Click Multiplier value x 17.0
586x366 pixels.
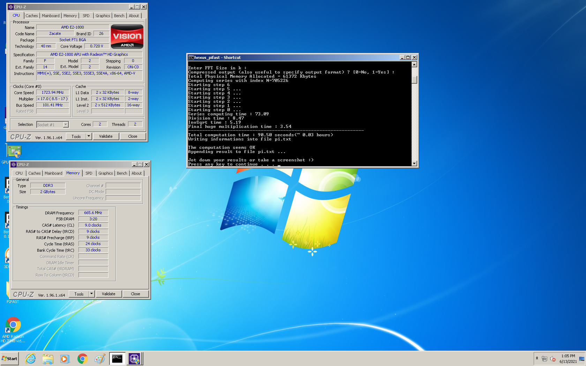point(53,99)
